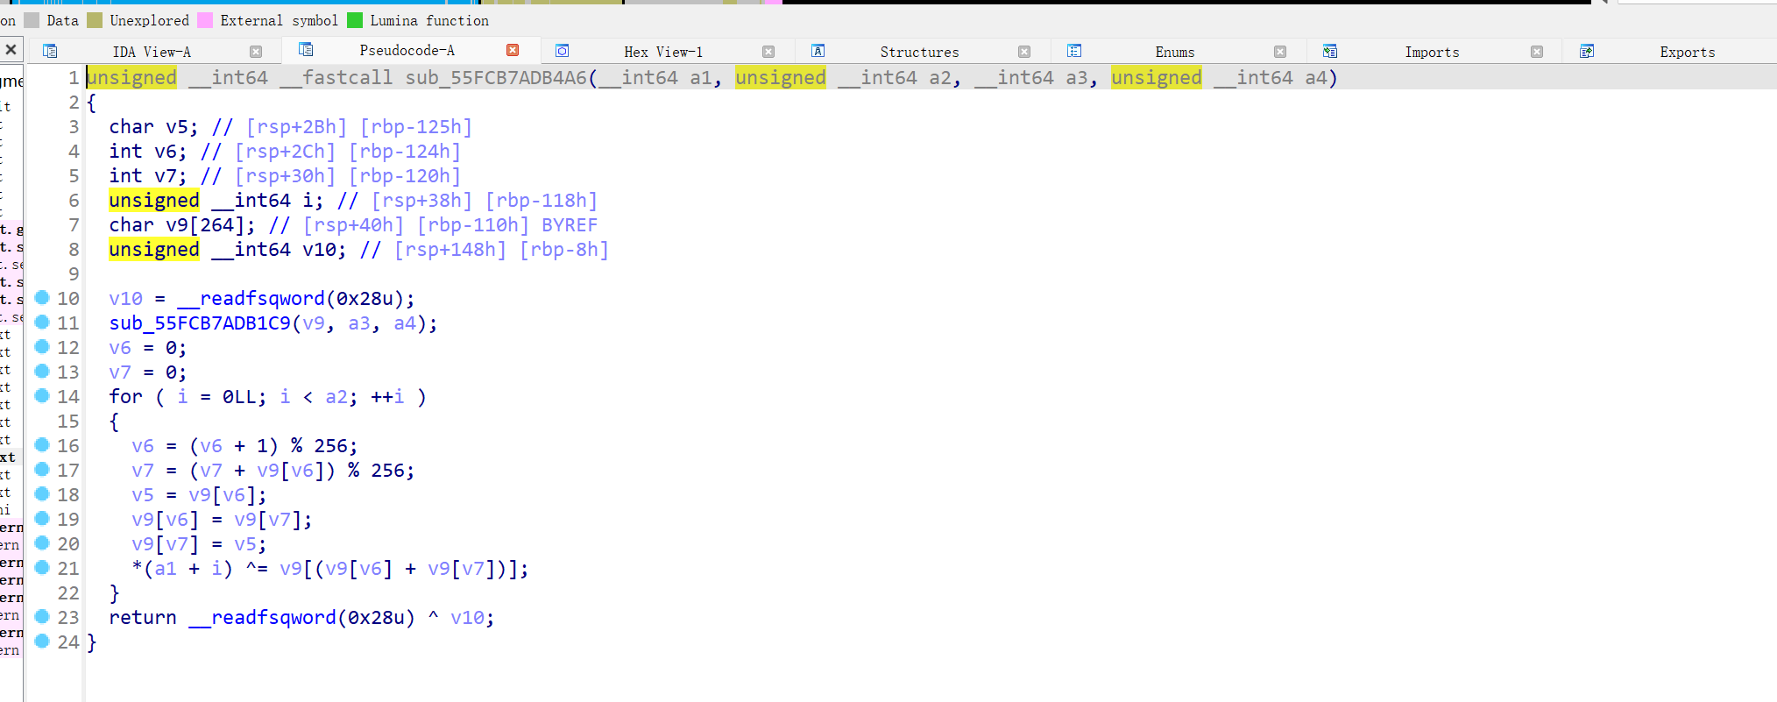
Task: Click the sub_55FCB7ADB1C9 function call
Action: 200,323
